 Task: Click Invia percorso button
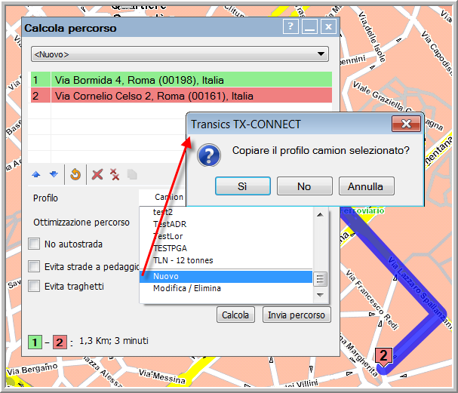pos(297,315)
